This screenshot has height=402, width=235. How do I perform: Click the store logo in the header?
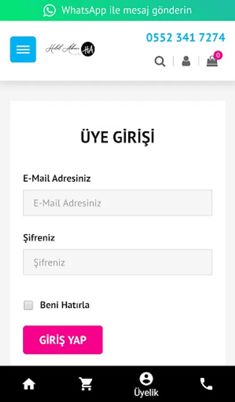[70, 49]
